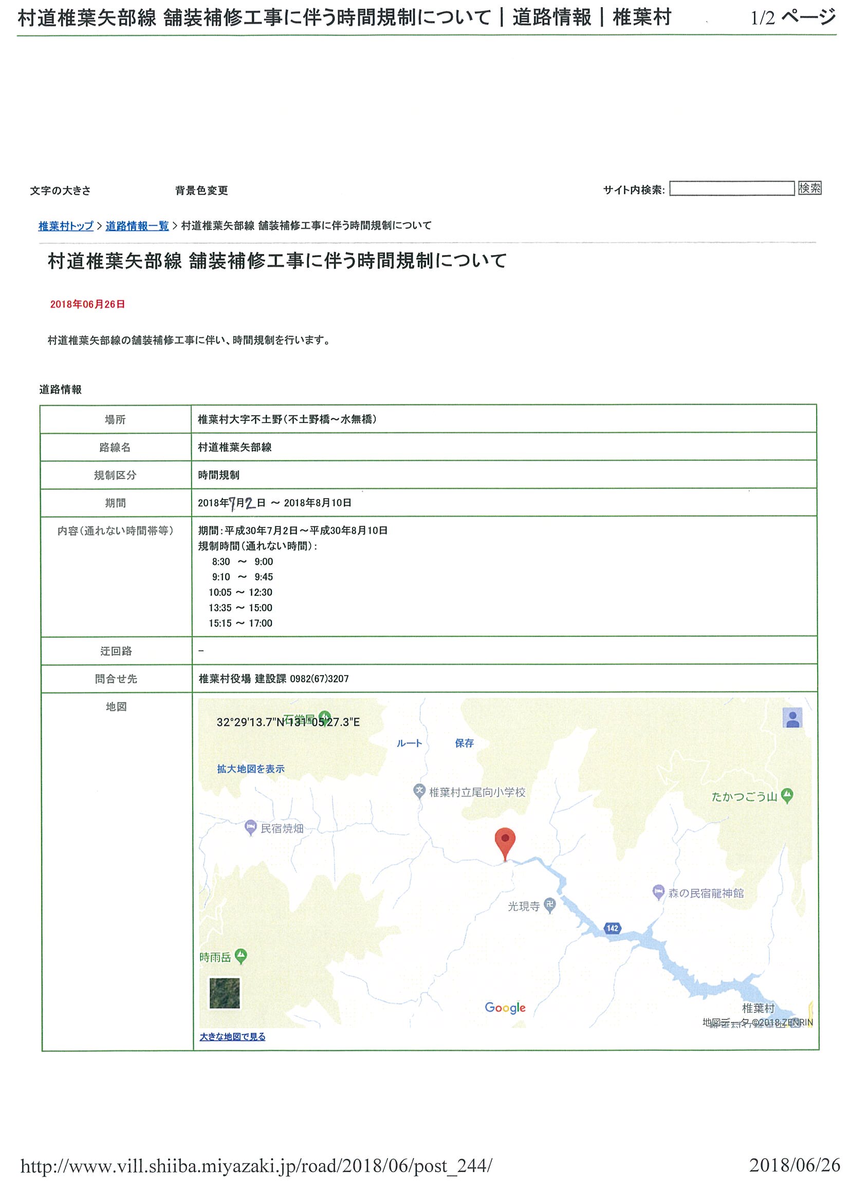Click the 問合せ先 row header

point(116,679)
